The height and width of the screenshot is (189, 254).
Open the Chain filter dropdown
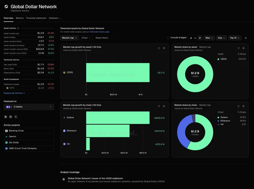point(86,38)
